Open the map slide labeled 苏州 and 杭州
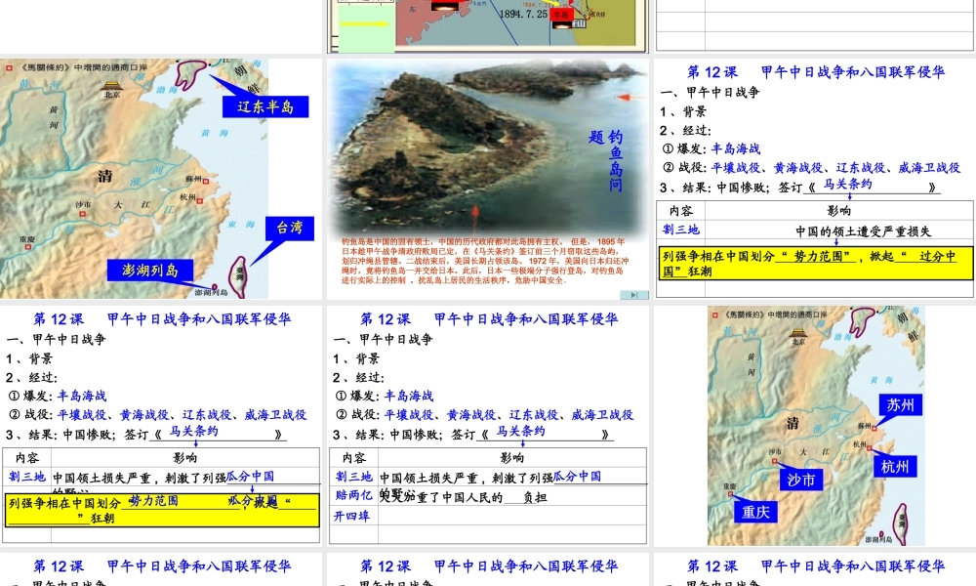Image resolution: width=976 pixels, height=586 pixels. 815,426
